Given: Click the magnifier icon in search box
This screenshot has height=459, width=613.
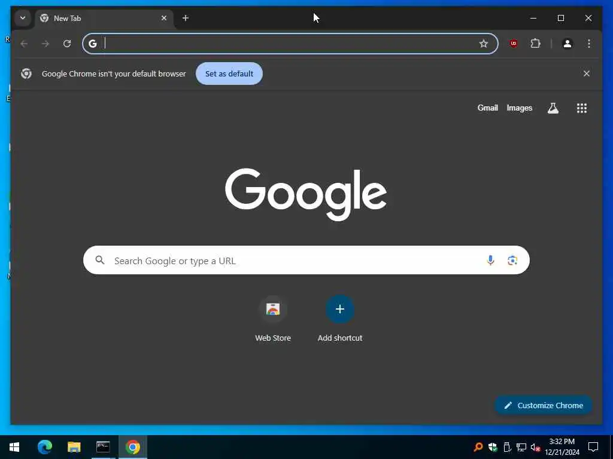Looking at the screenshot, I should (100, 260).
